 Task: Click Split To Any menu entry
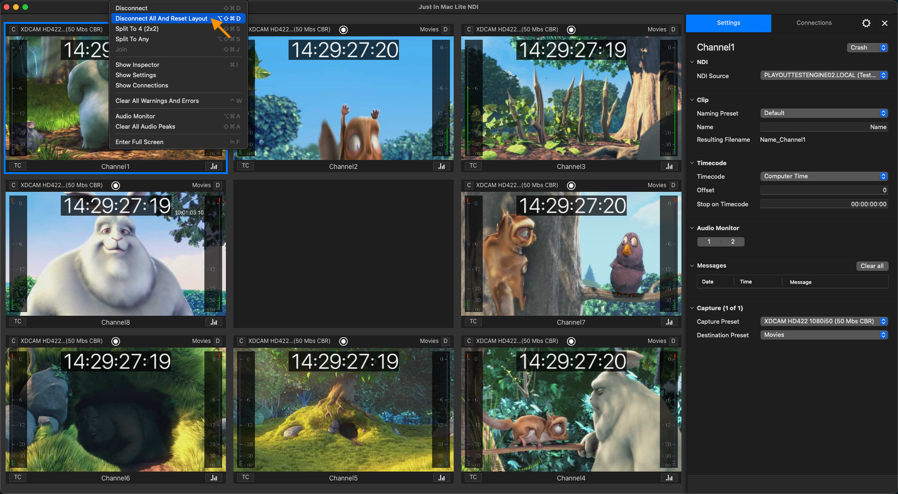click(x=178, y=39)
